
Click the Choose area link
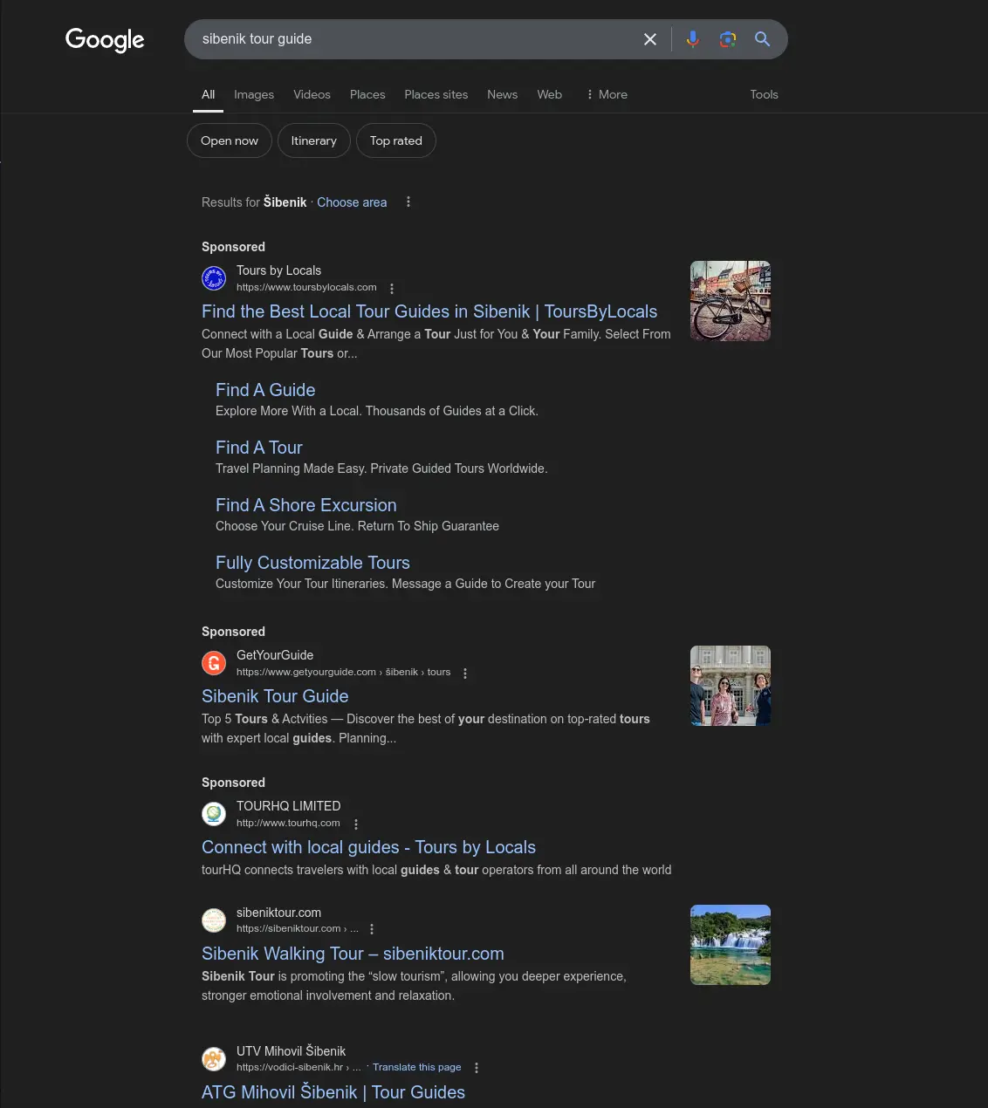(x=352, y=202)
